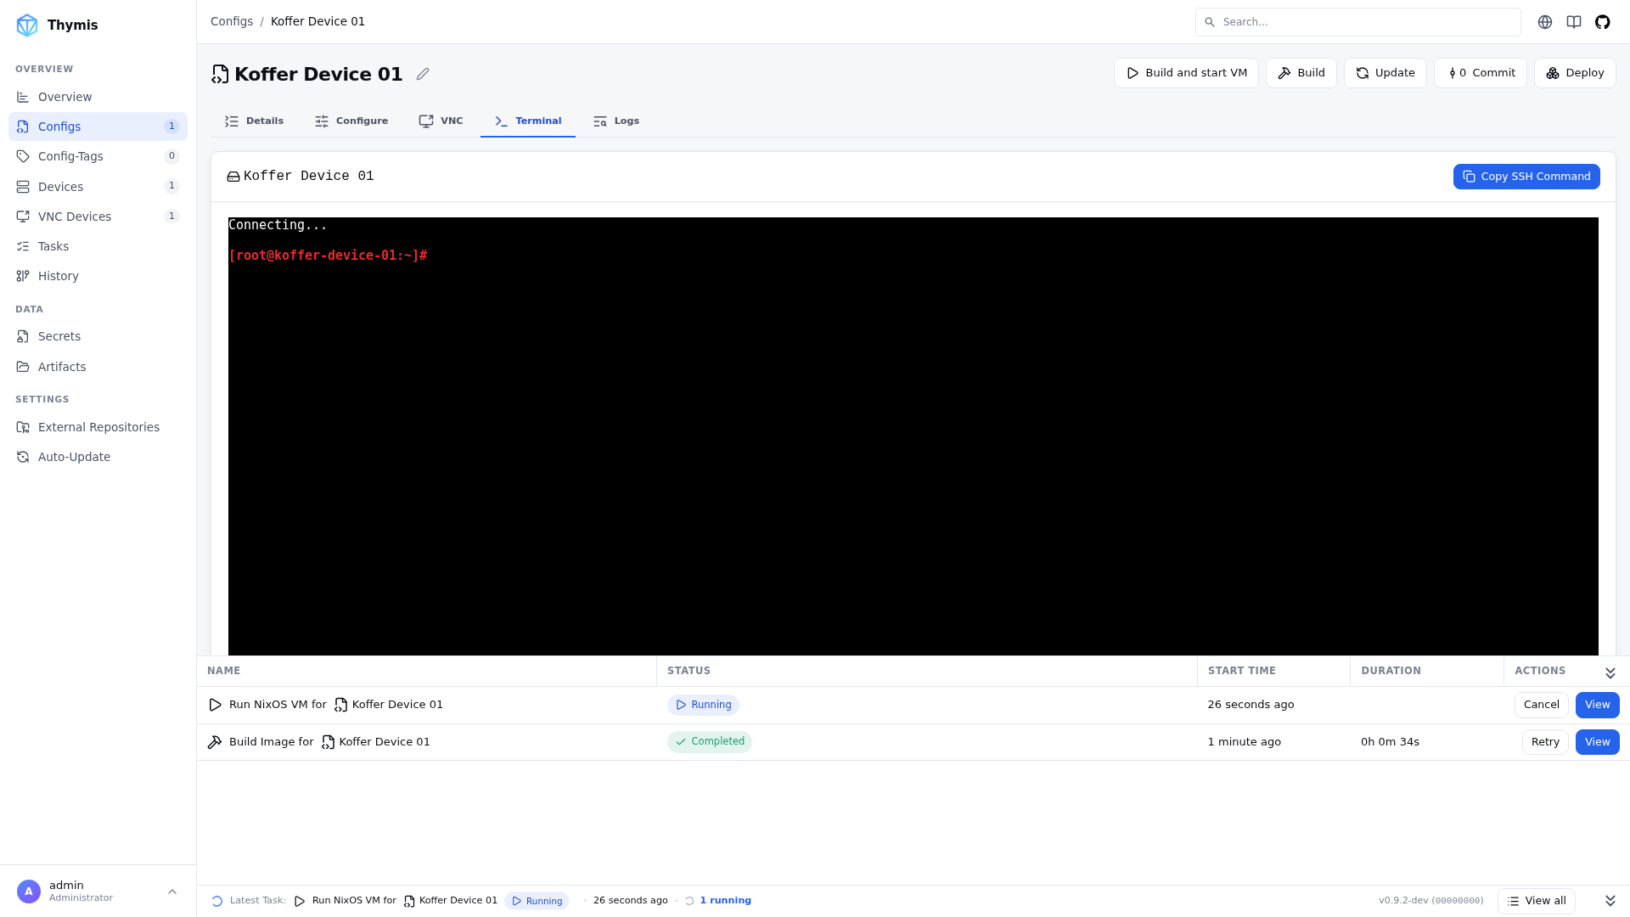1630x917 pixels.
Task: Go to External Repositories settings
Action: 98,427
